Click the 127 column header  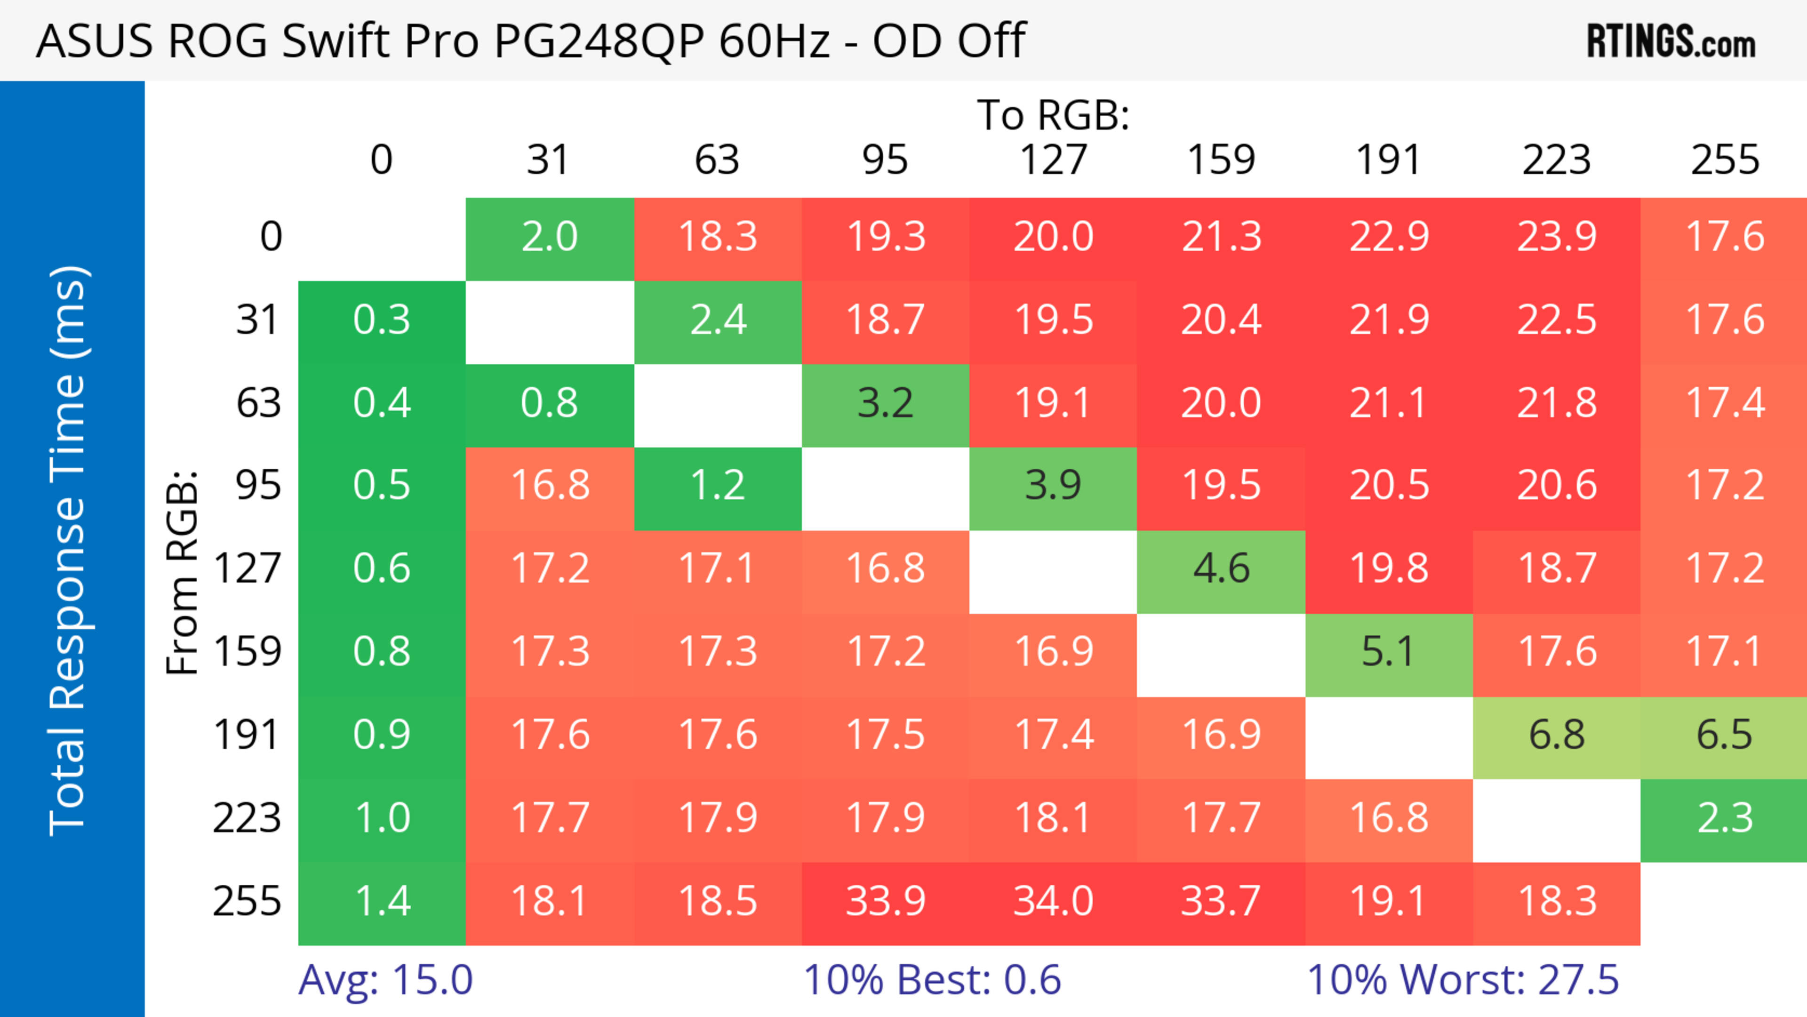(1053, 160)
